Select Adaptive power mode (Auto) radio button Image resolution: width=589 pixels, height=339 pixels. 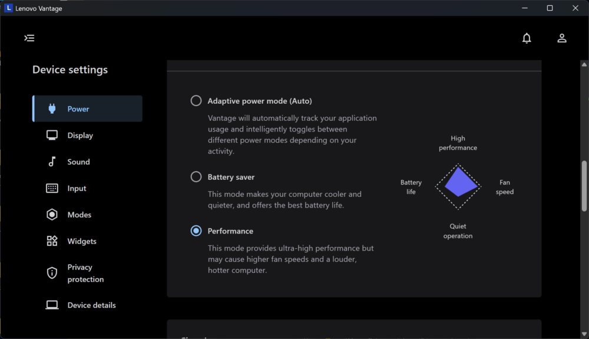coord(196,101)
